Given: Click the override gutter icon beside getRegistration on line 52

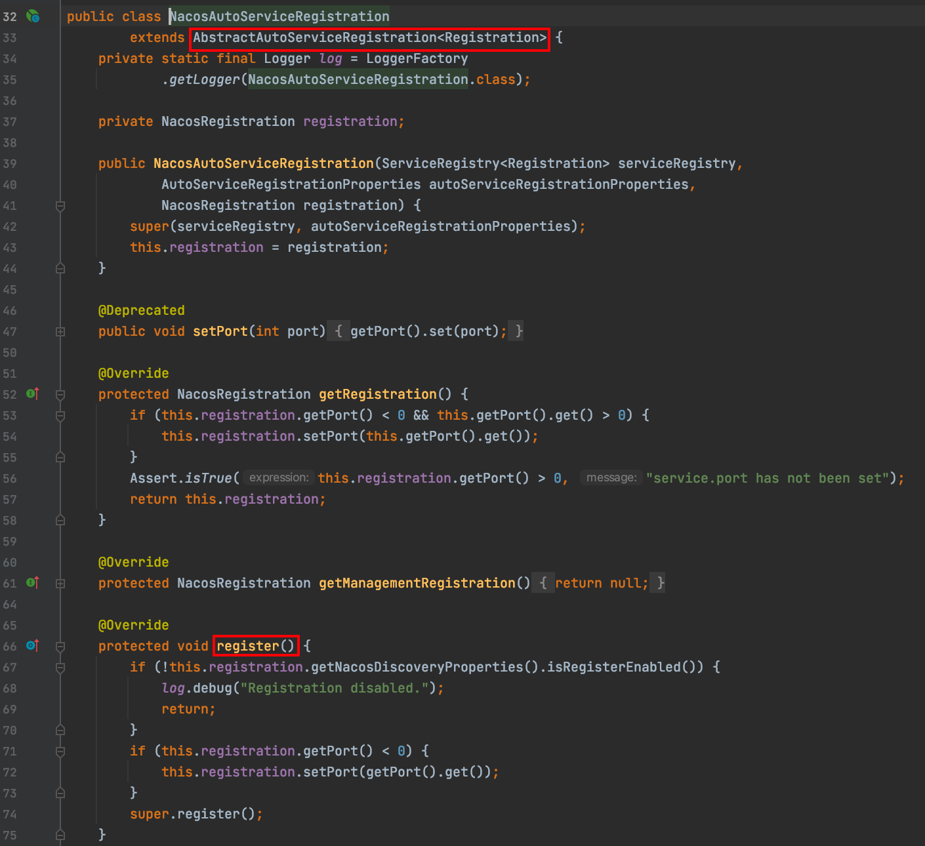Looking at the screenshot, I should [33, 394].
